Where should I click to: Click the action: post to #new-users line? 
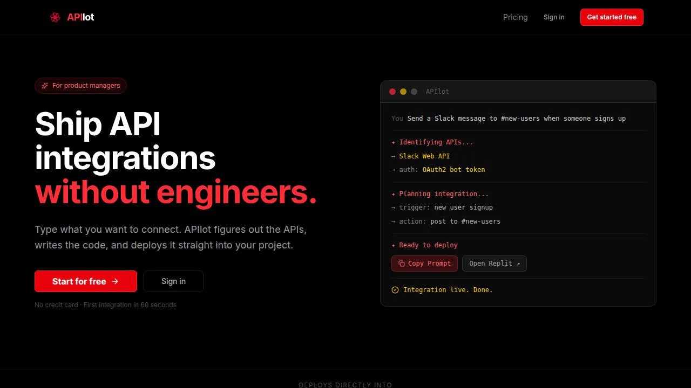(x=446, y=221)
